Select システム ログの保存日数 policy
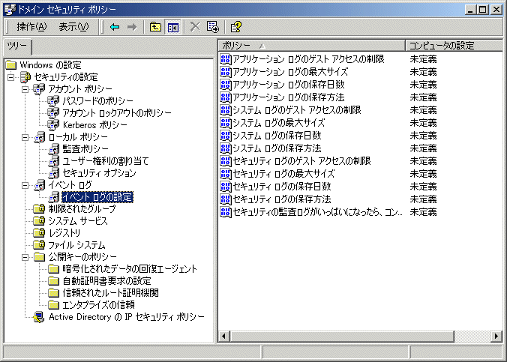The image size is (507, 362). pos(277,136)
